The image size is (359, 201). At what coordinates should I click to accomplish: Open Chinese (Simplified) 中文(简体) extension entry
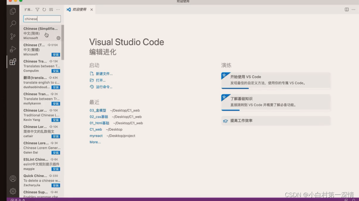point(41,33)
